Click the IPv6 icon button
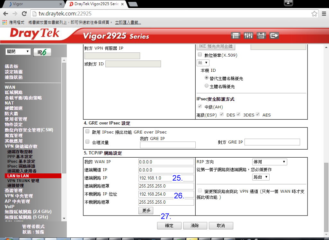Image resolution: width=329 pixels, height=240 pixels. [42, 52]
